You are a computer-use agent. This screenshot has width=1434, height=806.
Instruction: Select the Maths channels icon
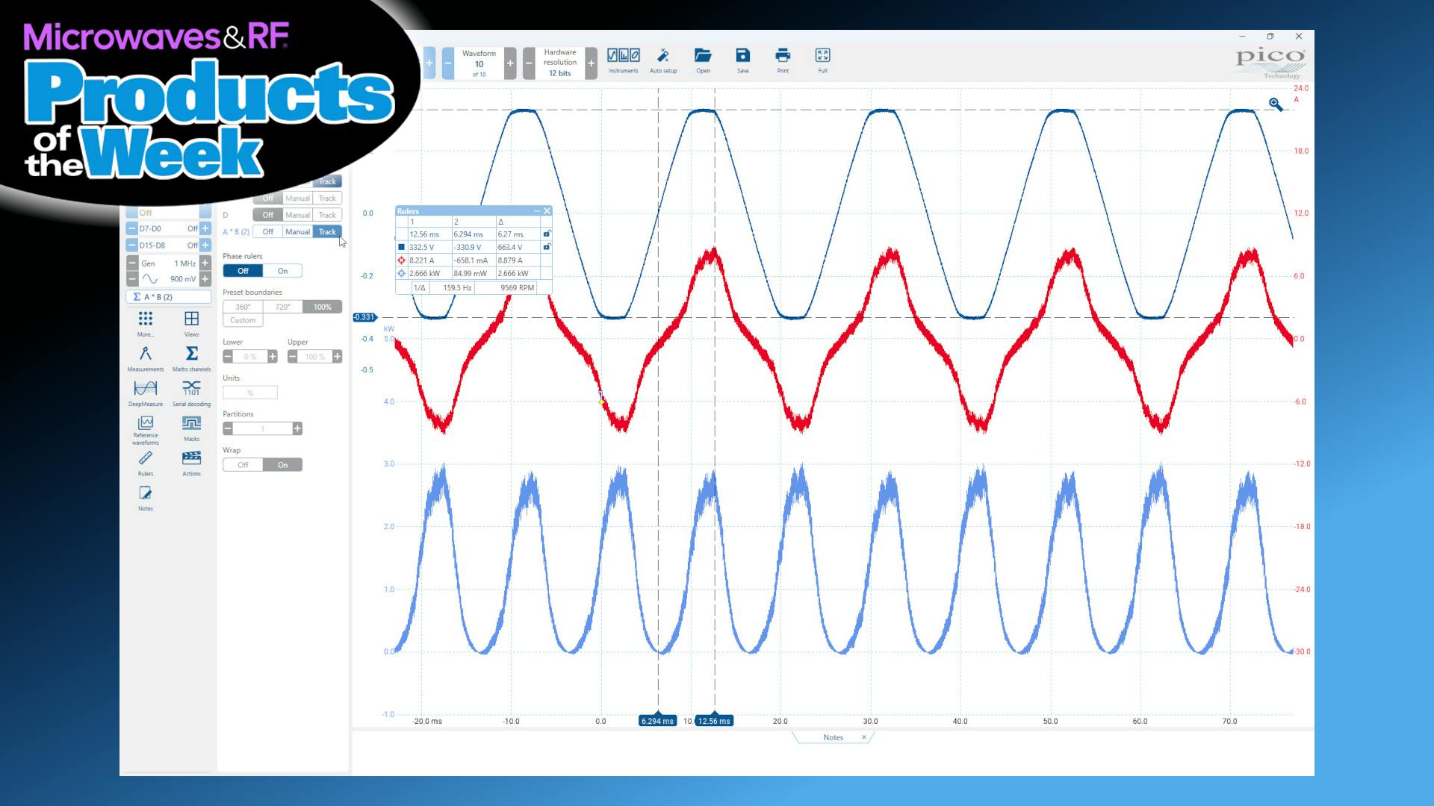click(x=191, y=357)
